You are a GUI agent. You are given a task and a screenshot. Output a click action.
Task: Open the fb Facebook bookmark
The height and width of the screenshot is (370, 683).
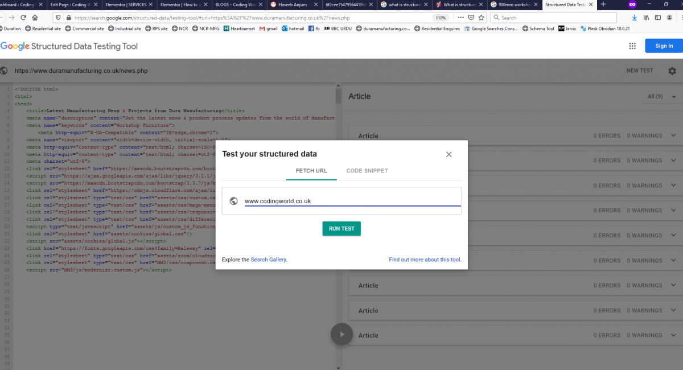click(314, 28)
